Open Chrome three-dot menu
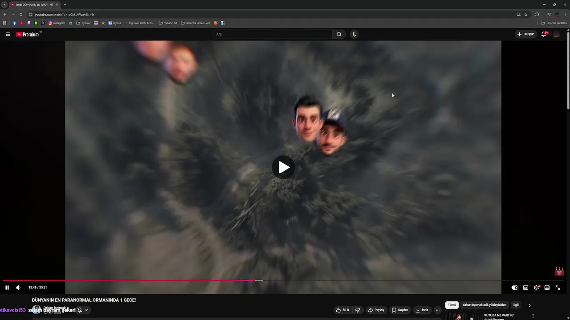Screen dimensions: 570x320 pos(565,14)
